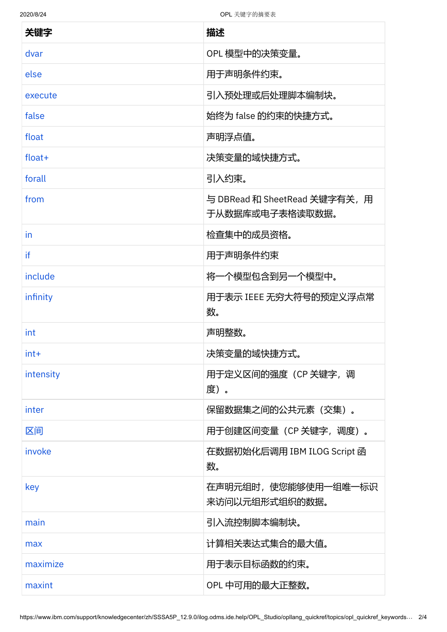Go to the intensity keyword link
The width and height of the screenshot is (447, 632).
point(43,374)
